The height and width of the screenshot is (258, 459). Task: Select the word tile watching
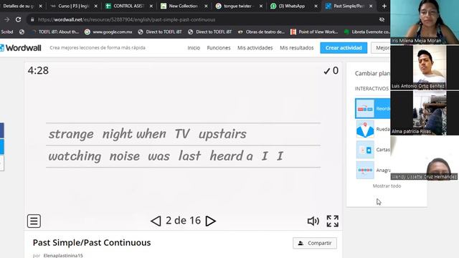(x=75, y=156)
